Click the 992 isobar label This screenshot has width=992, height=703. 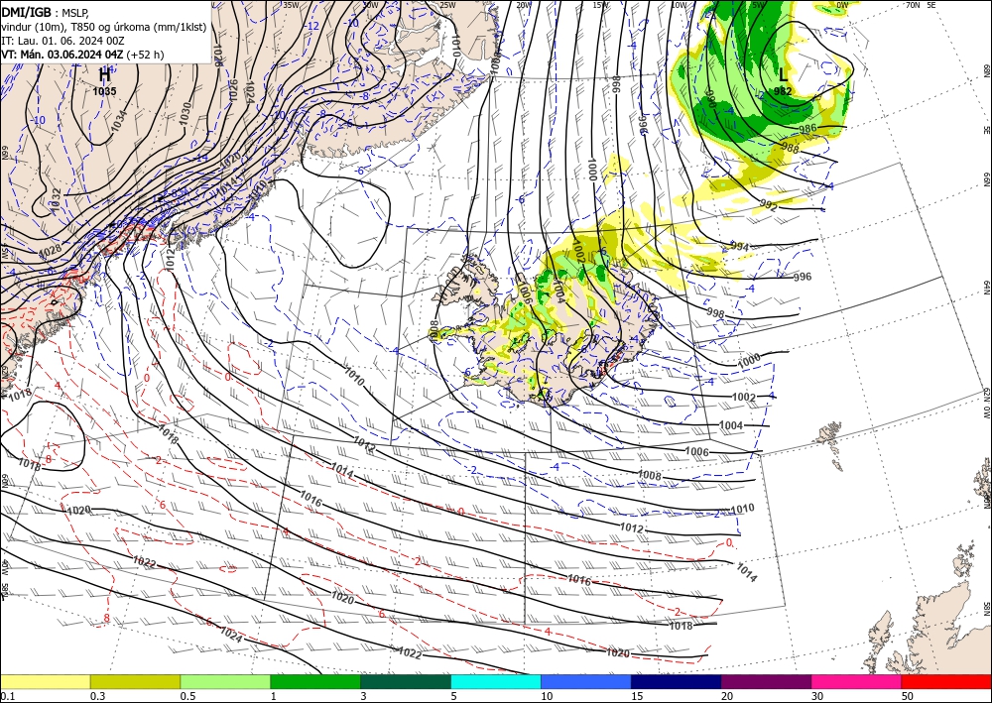[x=768, y=206]
